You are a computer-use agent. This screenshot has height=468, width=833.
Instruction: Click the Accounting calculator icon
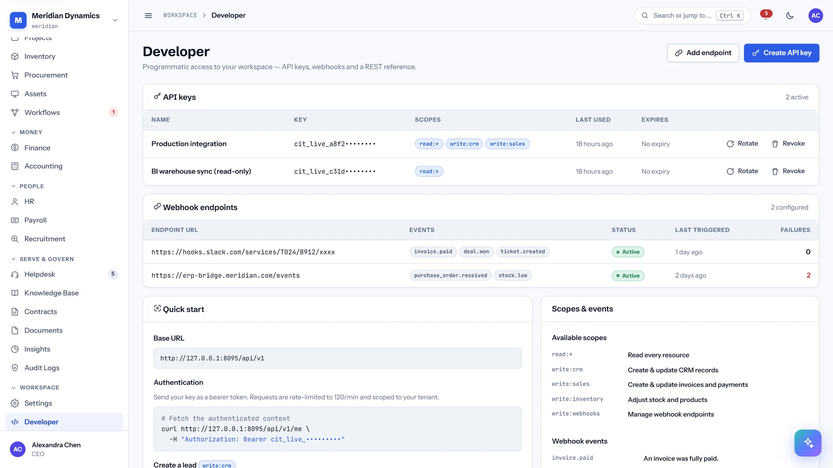point(15,166)
